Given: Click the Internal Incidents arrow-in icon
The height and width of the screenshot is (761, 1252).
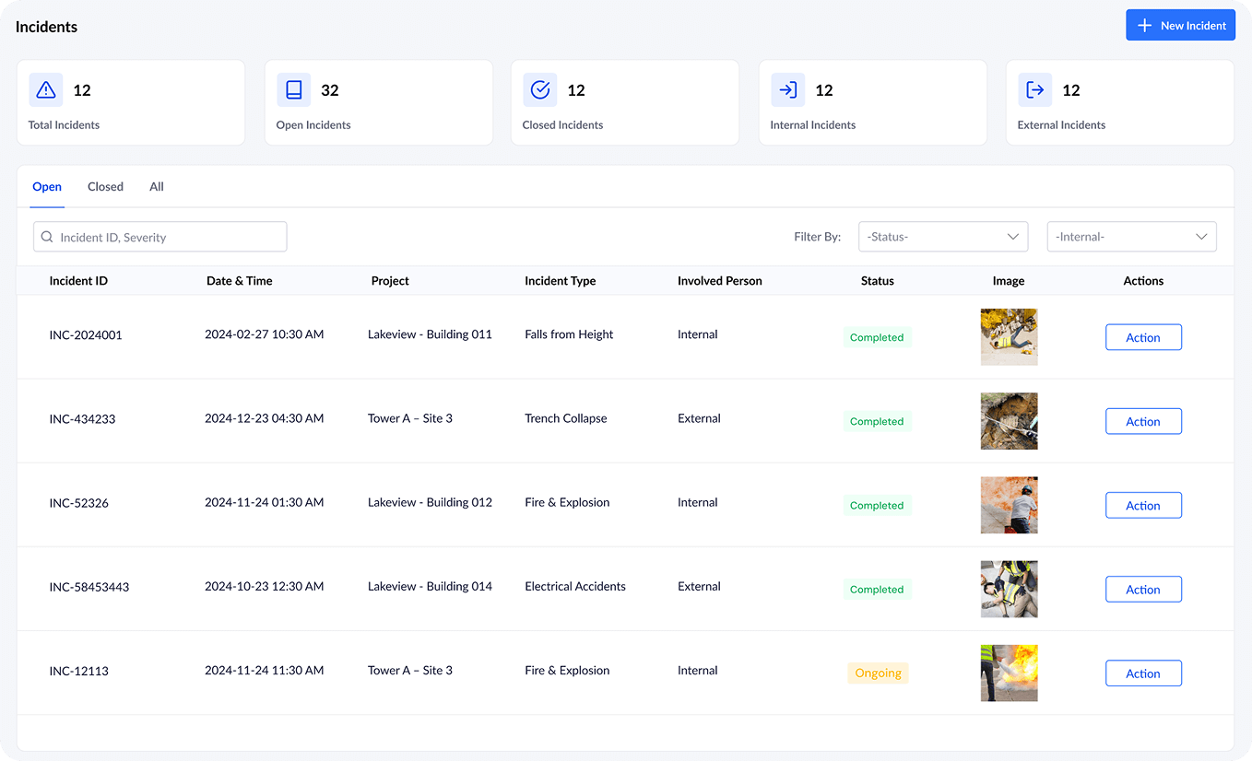Looking at the screenshot, I should click(788, 90).
